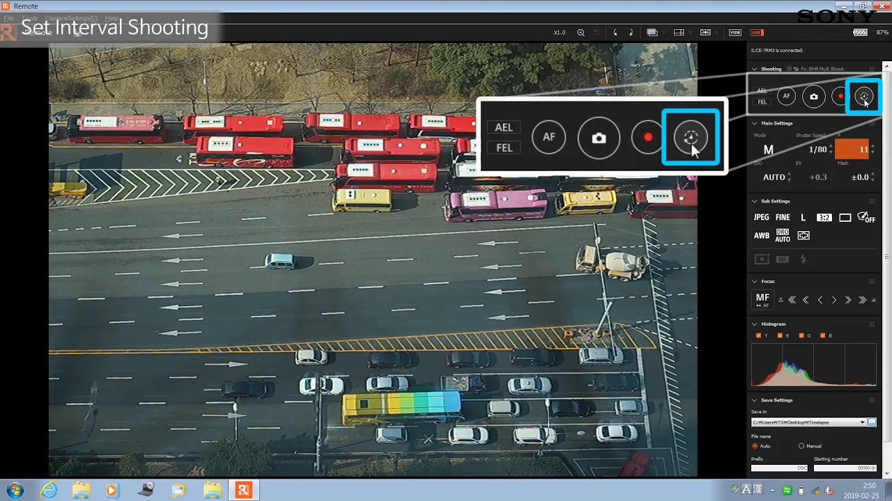Collapse the Main Settings section
The width and height of the screenshot is (892, 501).
tap(754, 123)
